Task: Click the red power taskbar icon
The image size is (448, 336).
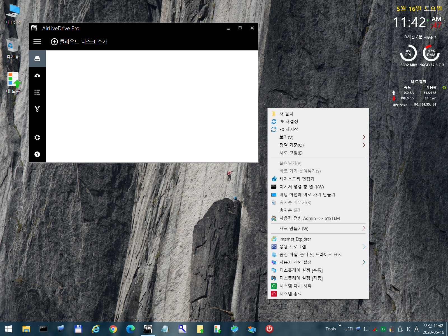Action: (x=269, y=329)
